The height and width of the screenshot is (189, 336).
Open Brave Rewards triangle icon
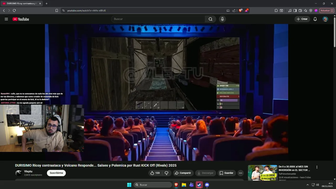(x=246, y=10)
